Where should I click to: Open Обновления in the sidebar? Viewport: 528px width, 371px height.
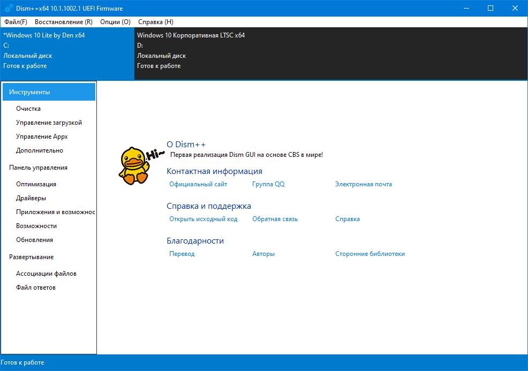tap(34, 240)
